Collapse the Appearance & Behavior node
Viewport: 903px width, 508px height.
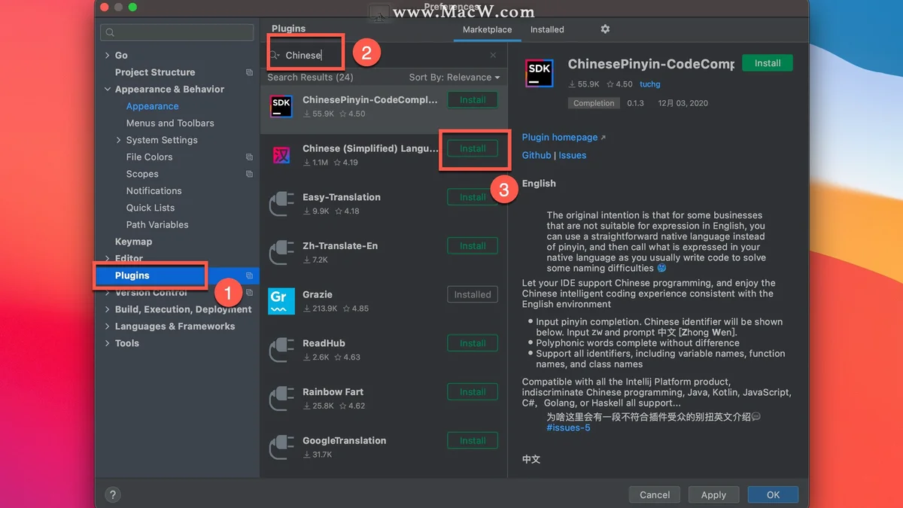(x=107, y=90)
